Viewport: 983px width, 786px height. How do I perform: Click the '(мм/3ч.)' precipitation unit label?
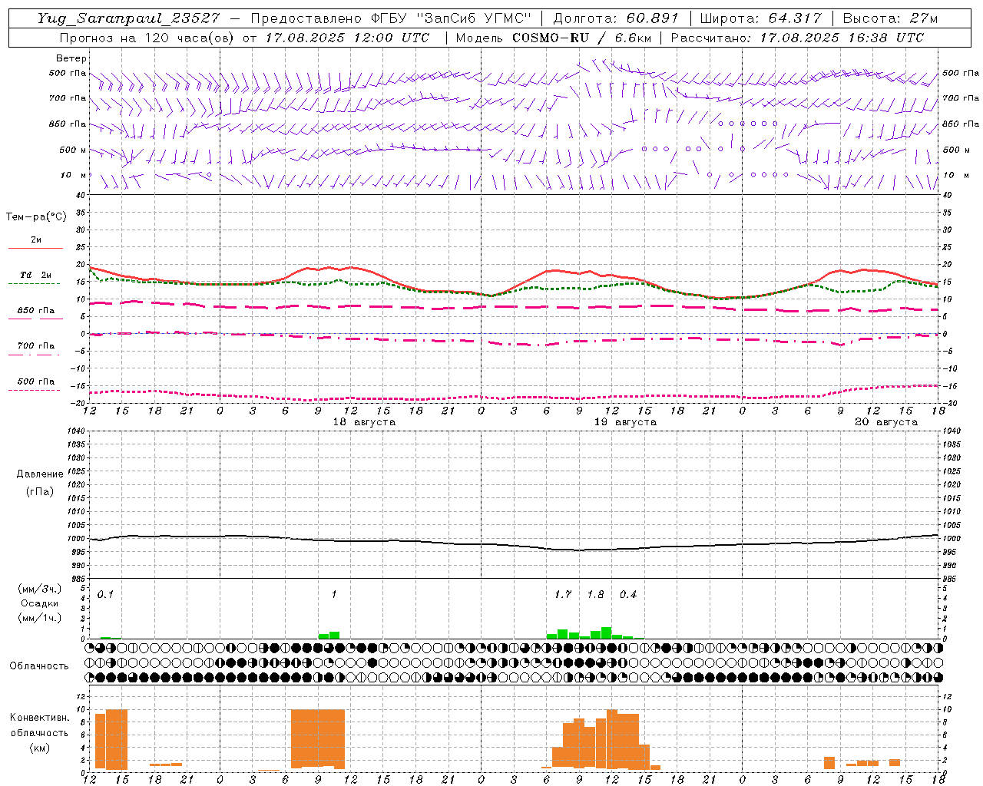click(40, 589)
